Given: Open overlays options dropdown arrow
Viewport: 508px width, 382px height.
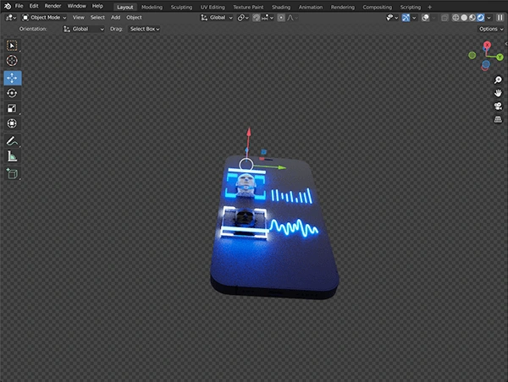Looking at the screenshot, I should click(433, 18).
